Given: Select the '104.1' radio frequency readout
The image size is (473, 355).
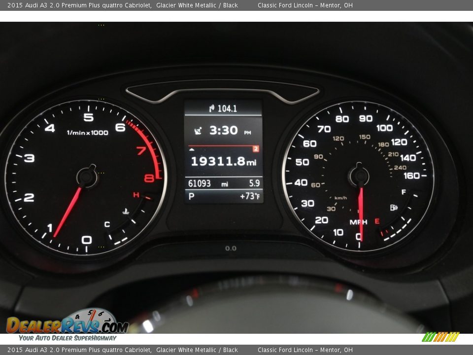Looking at the screenshot, I should coord(227,108).
